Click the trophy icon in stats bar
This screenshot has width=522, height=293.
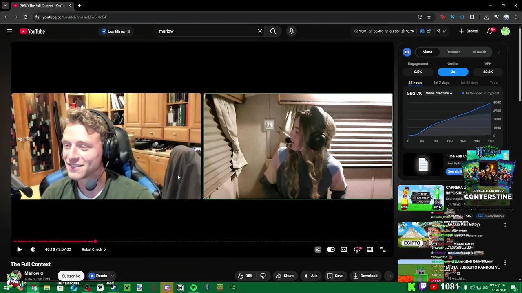coord(438,31)
